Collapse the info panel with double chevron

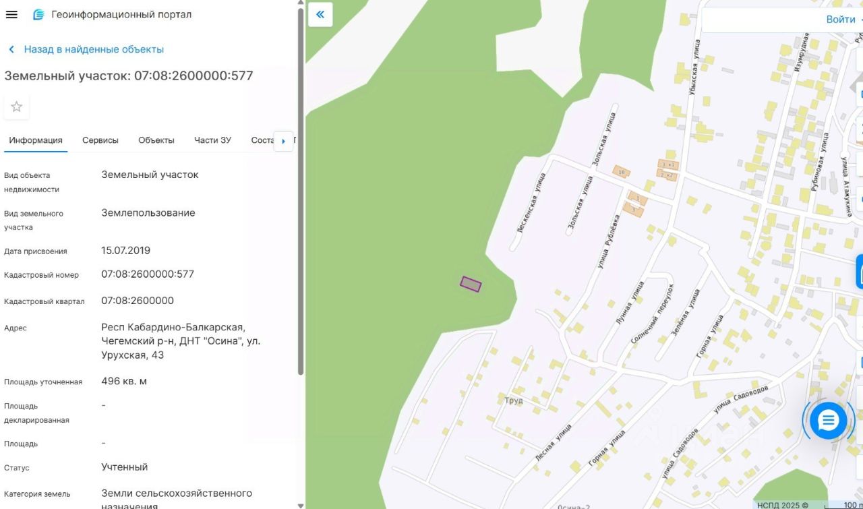pos(320,14)
